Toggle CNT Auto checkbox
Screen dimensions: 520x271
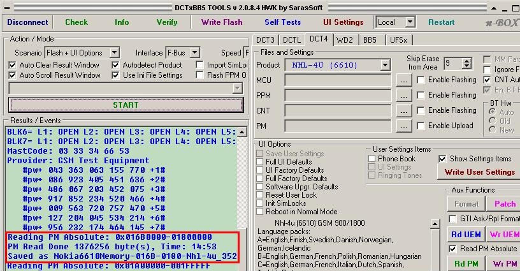[x=487, y=80]
